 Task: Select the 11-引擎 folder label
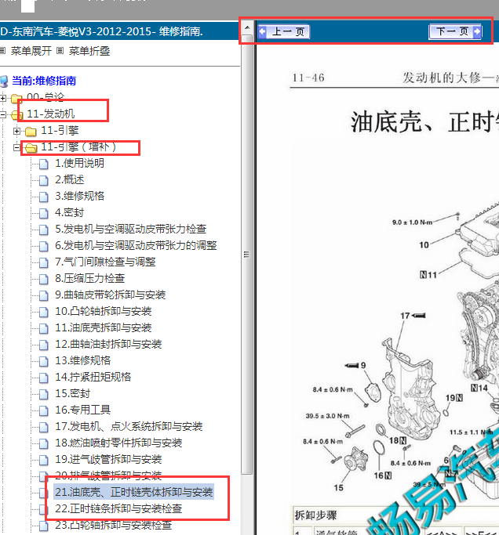click(x=60, y=130)
